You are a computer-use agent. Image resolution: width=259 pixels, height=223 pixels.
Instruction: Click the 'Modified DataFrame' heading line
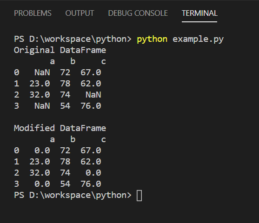[x=60, y=128]
